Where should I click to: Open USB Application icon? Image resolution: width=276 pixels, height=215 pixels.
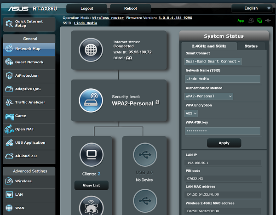pos(9,142)
